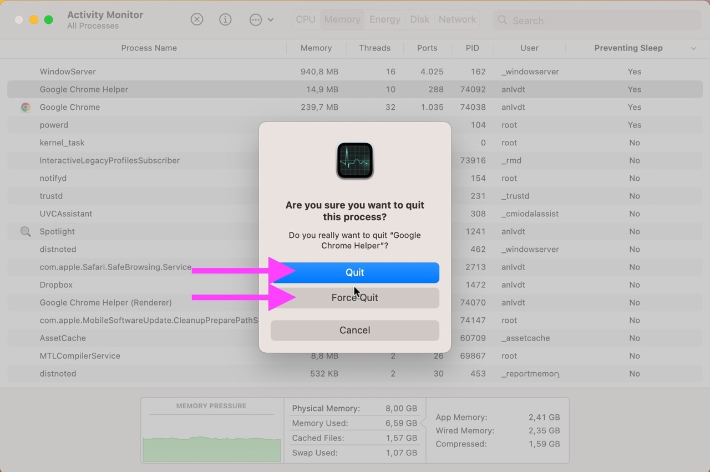The width and height of the screenshot is (710, 472).
Task: Click the _reportmemory user cell
Action: (x=530, y=373)
